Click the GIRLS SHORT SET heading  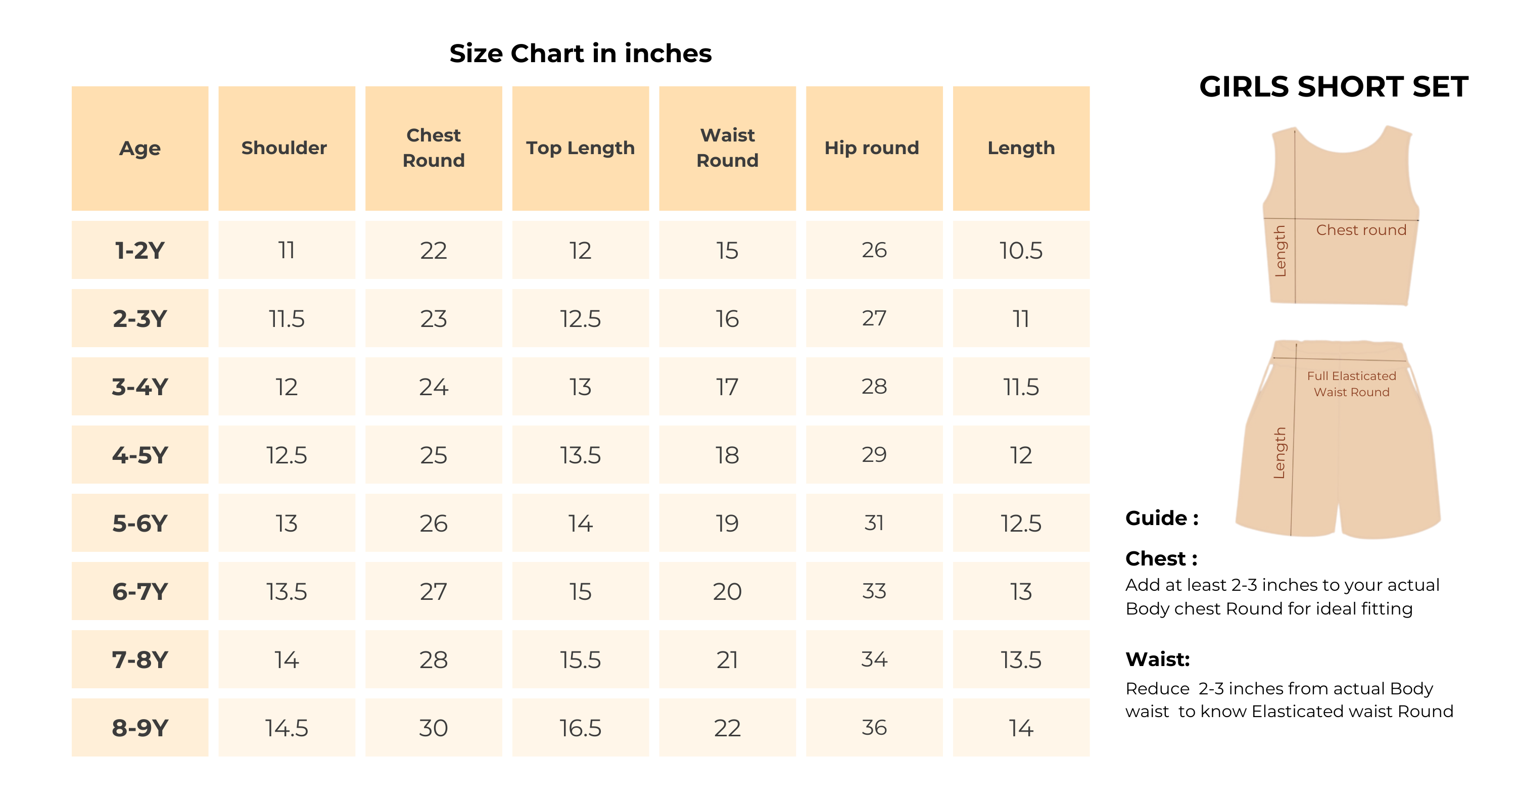click(1334, 86)
